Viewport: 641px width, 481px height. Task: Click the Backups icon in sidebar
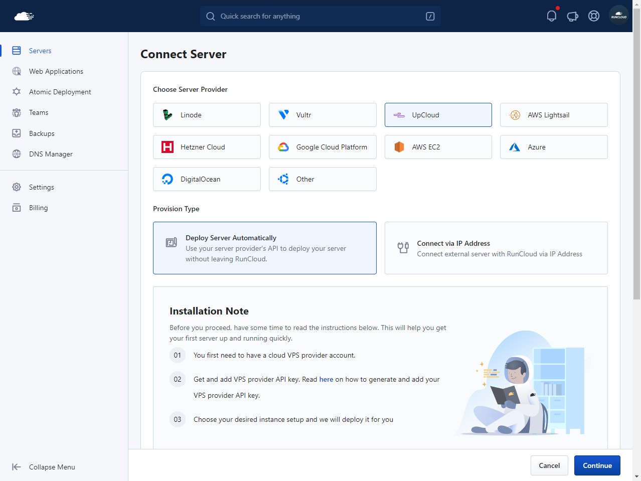[17, 133]
